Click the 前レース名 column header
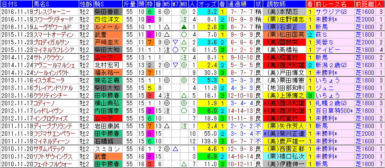Screen dimensions: 385x168 click(334, 4)
